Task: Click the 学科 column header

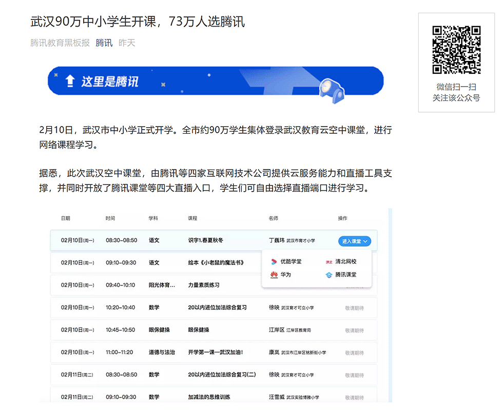Action: pyautogui.click(x=153, y=218)
